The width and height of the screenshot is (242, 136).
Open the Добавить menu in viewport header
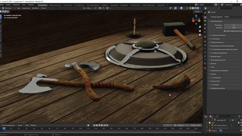point(35,8)
